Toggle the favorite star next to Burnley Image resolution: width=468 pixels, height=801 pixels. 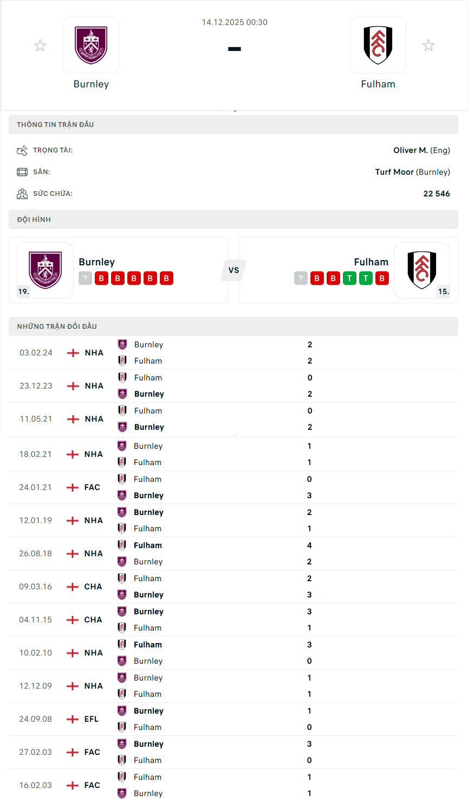point(40,45)
